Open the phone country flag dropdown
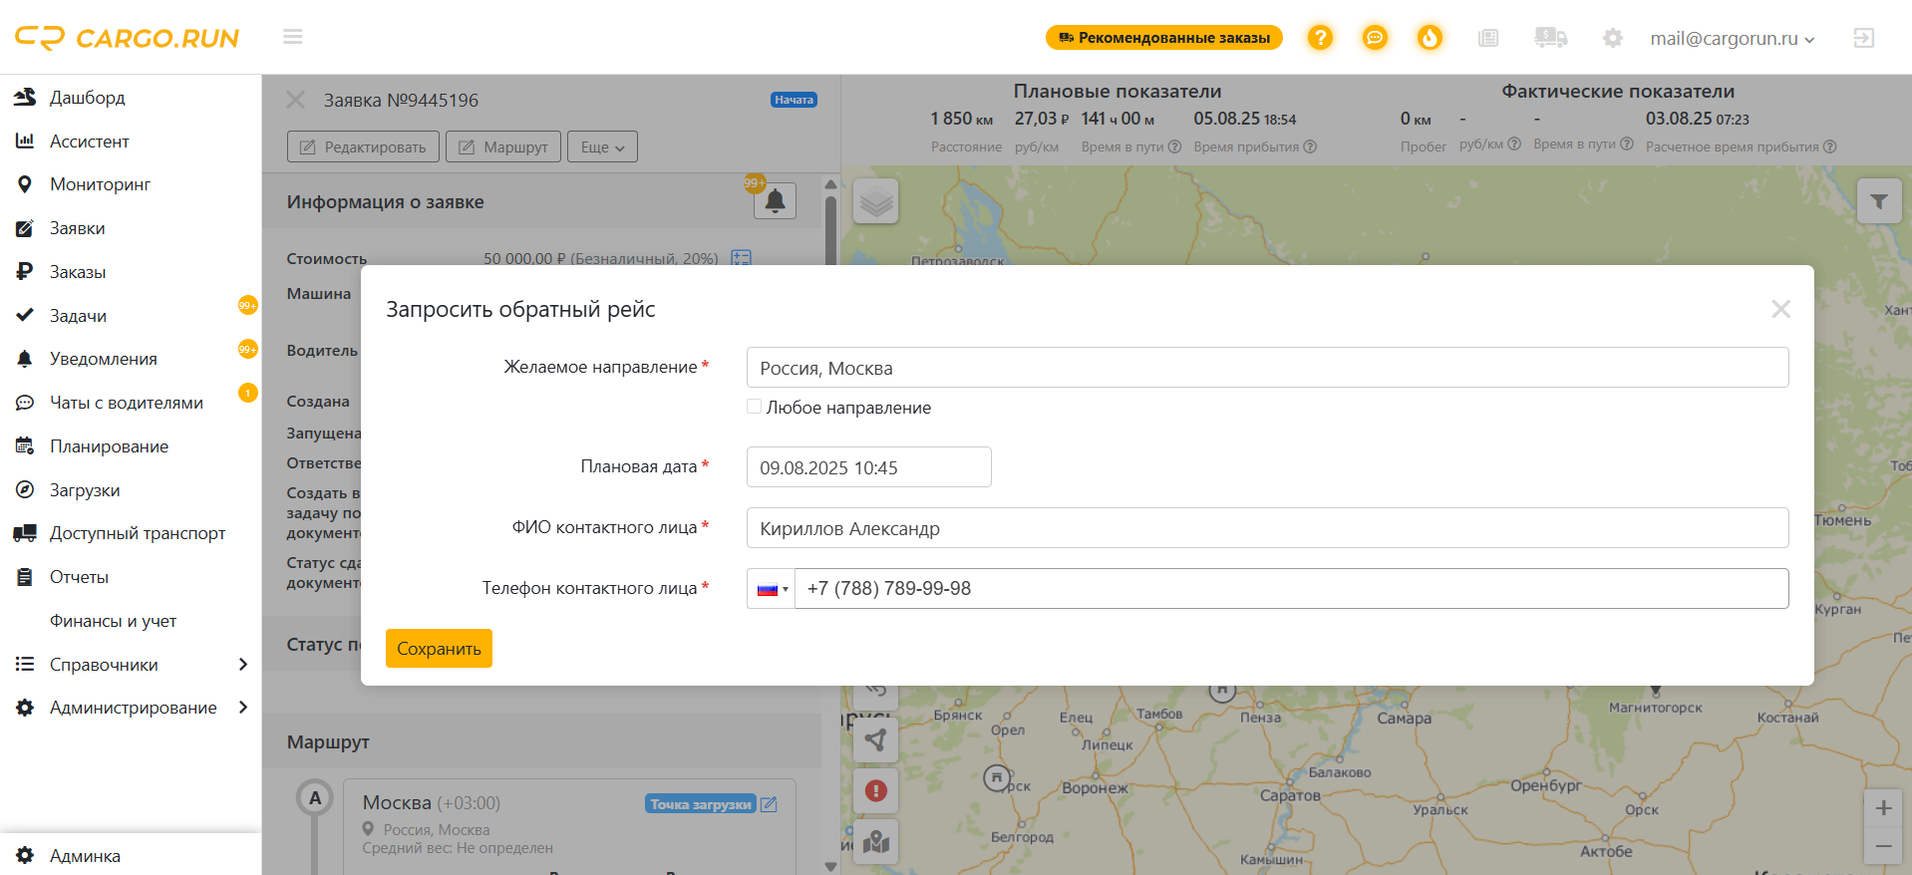Screen dimensions: 1912x875 click(771, 589)
